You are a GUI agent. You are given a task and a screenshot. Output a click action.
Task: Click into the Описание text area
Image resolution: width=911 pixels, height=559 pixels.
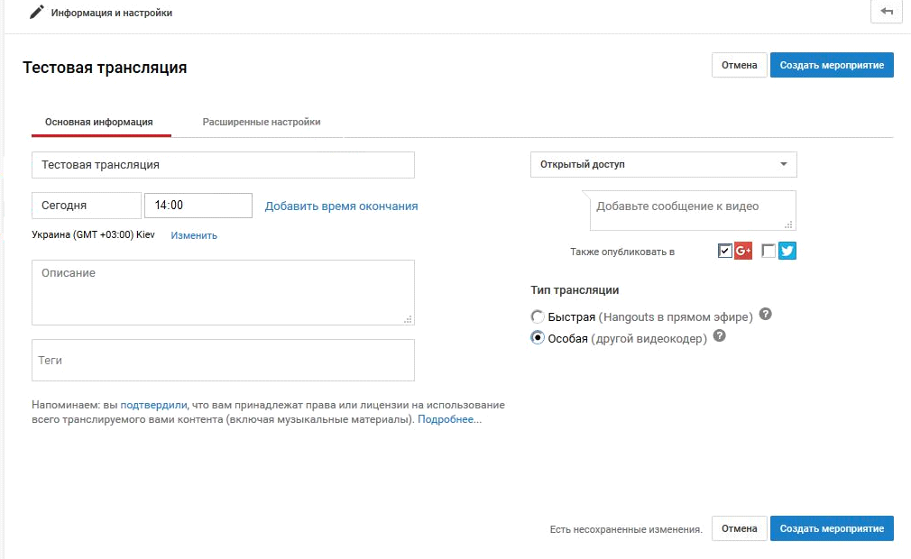[223, 292]
